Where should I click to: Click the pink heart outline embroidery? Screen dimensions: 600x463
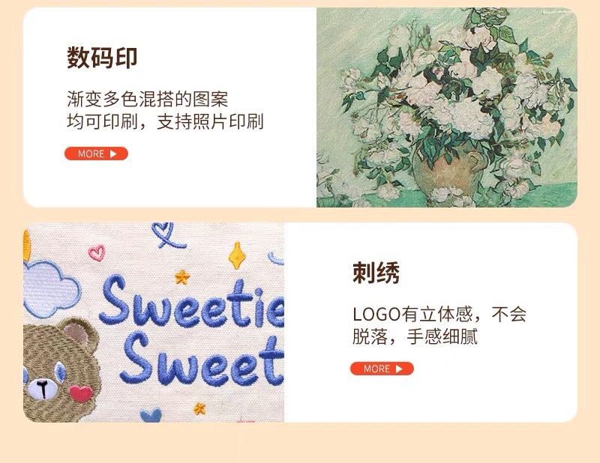(97, 252)
